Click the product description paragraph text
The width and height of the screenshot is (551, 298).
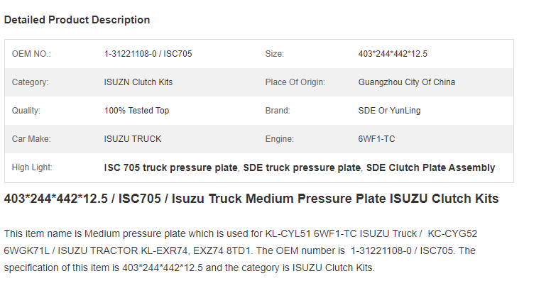[x=241, y=250]
